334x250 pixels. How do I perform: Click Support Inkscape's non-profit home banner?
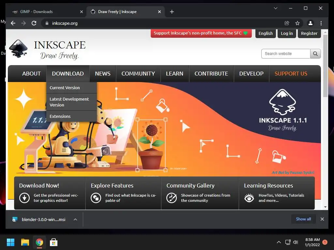click(x=201, y=33)
